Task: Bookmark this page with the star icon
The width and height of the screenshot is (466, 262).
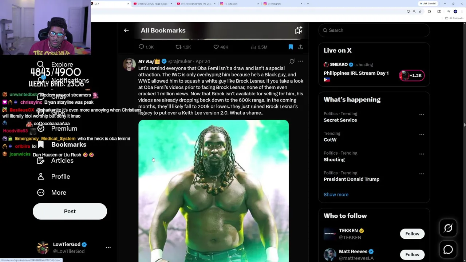Action: pyautogui.click(x=420, y=12)
